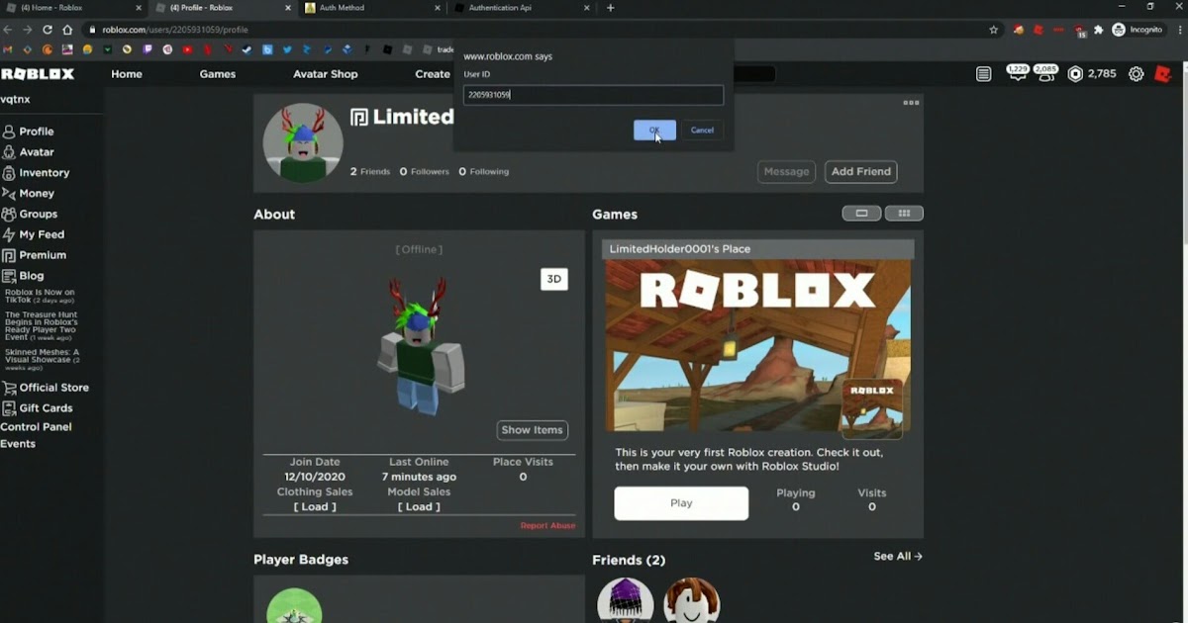Load the Clothing Sales count
The width and height of the screenshot is (1188, 623).
(315, 506)
